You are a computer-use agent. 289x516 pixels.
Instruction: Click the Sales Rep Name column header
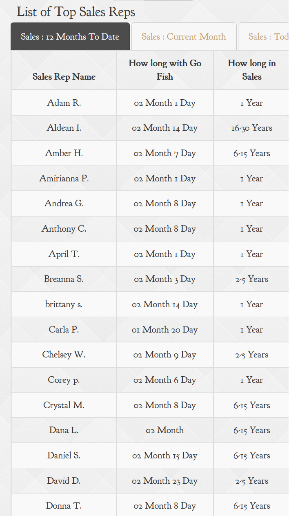click(64, 77)
